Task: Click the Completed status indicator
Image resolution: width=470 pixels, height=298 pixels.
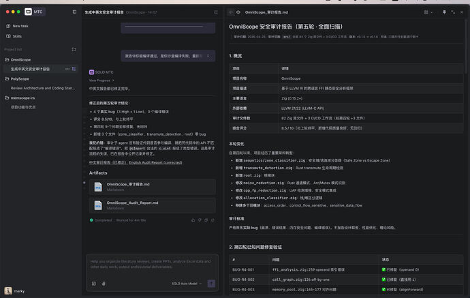Action: coord(100,220)
